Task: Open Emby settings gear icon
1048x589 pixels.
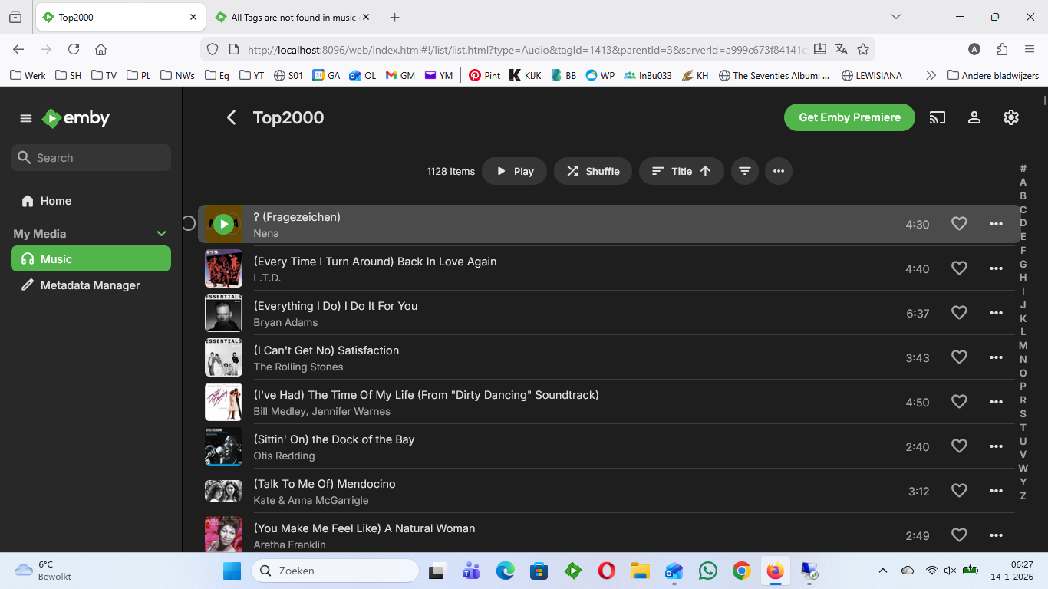Action: (x=1010, y=117)
